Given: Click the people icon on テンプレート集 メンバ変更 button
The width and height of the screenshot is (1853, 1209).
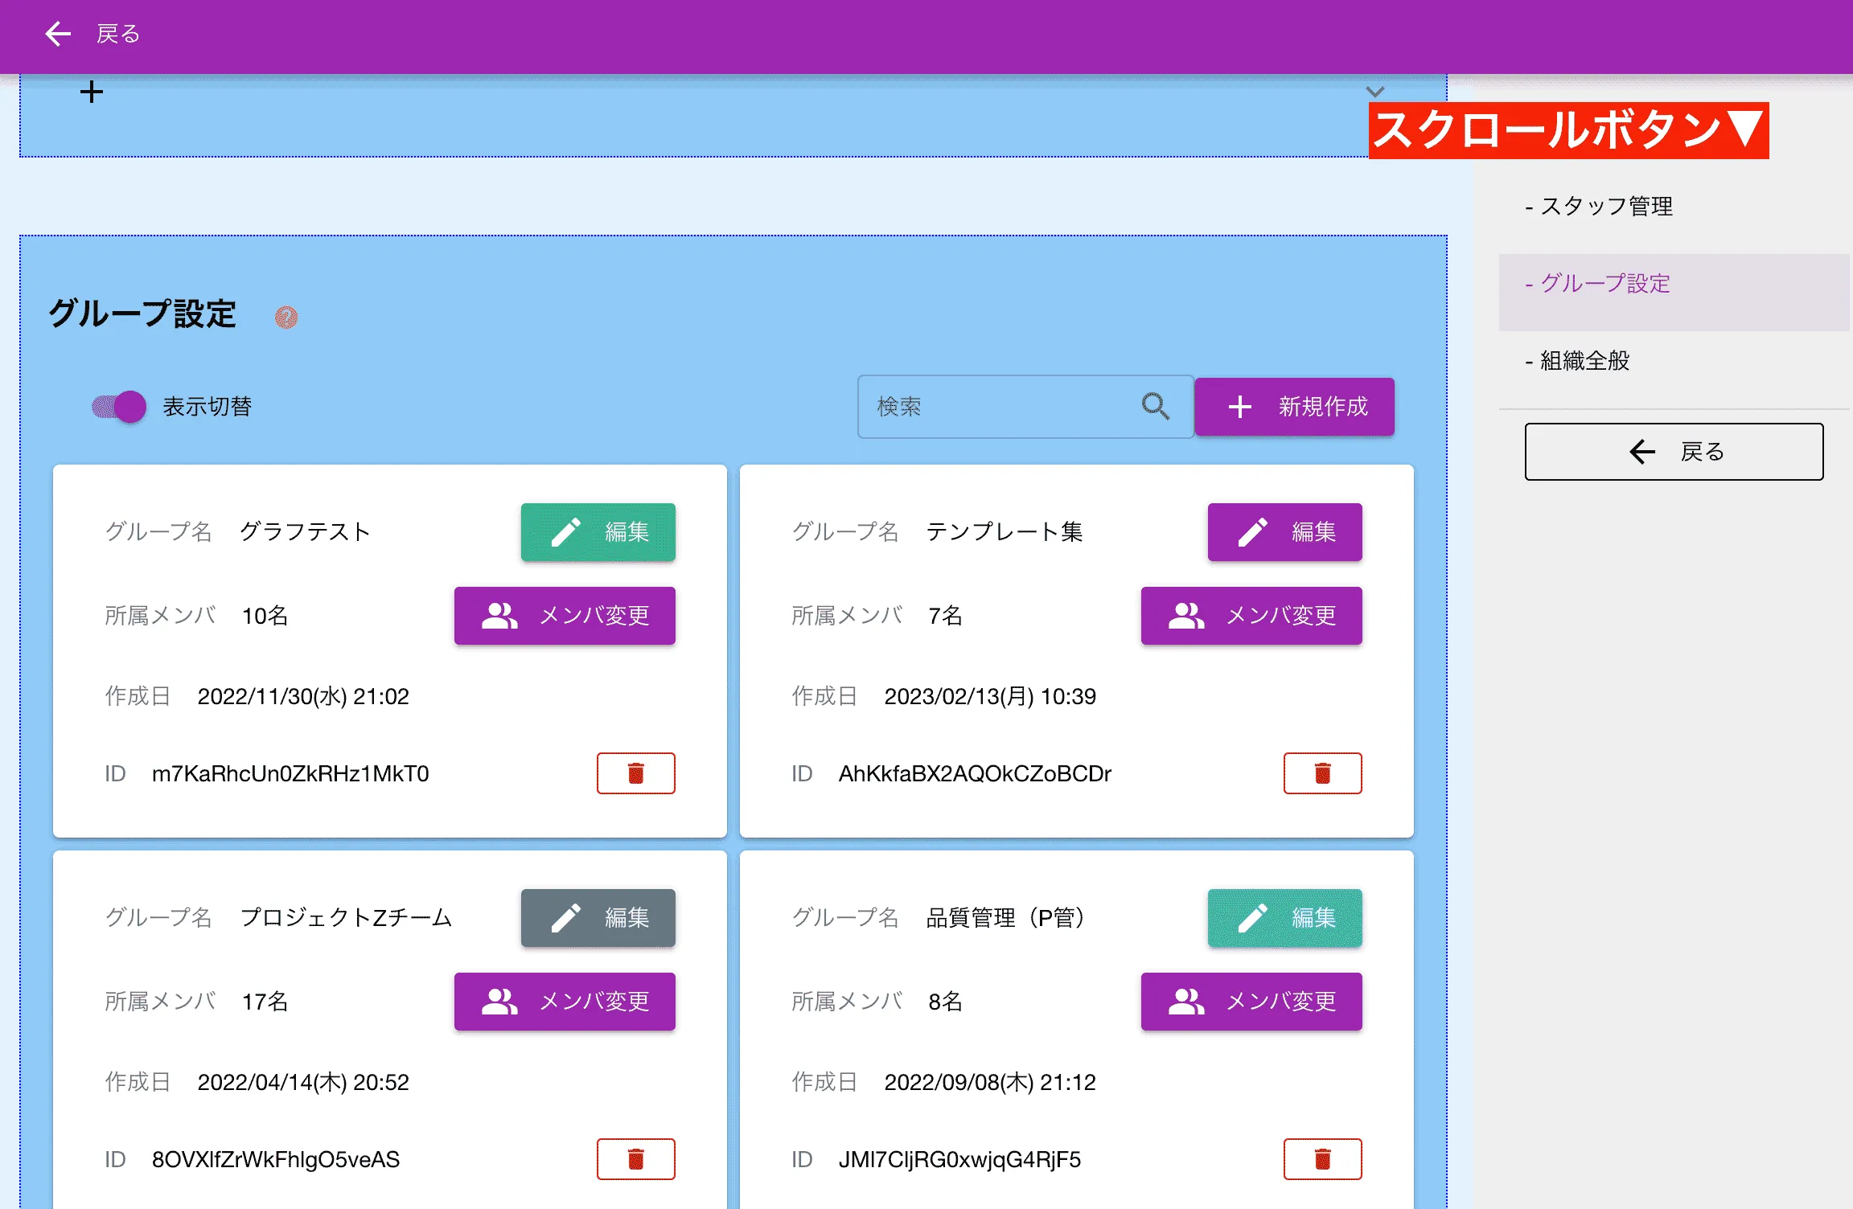Looking at the screenshot, I should (1185, 616).
